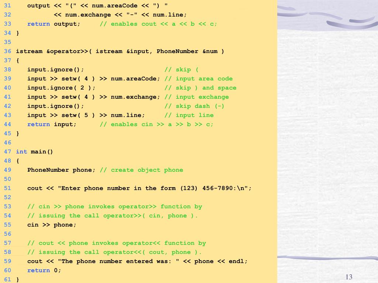Image resolution: width=378 pixels, height=283 pixels.
Task: Click the comment 'input area code'
Action: coord(204,79)
